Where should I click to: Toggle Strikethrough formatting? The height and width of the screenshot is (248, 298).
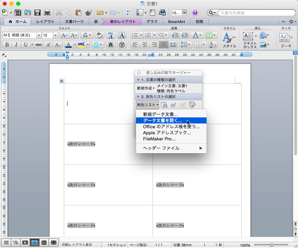pyautogui.click(x=39, y=45)
